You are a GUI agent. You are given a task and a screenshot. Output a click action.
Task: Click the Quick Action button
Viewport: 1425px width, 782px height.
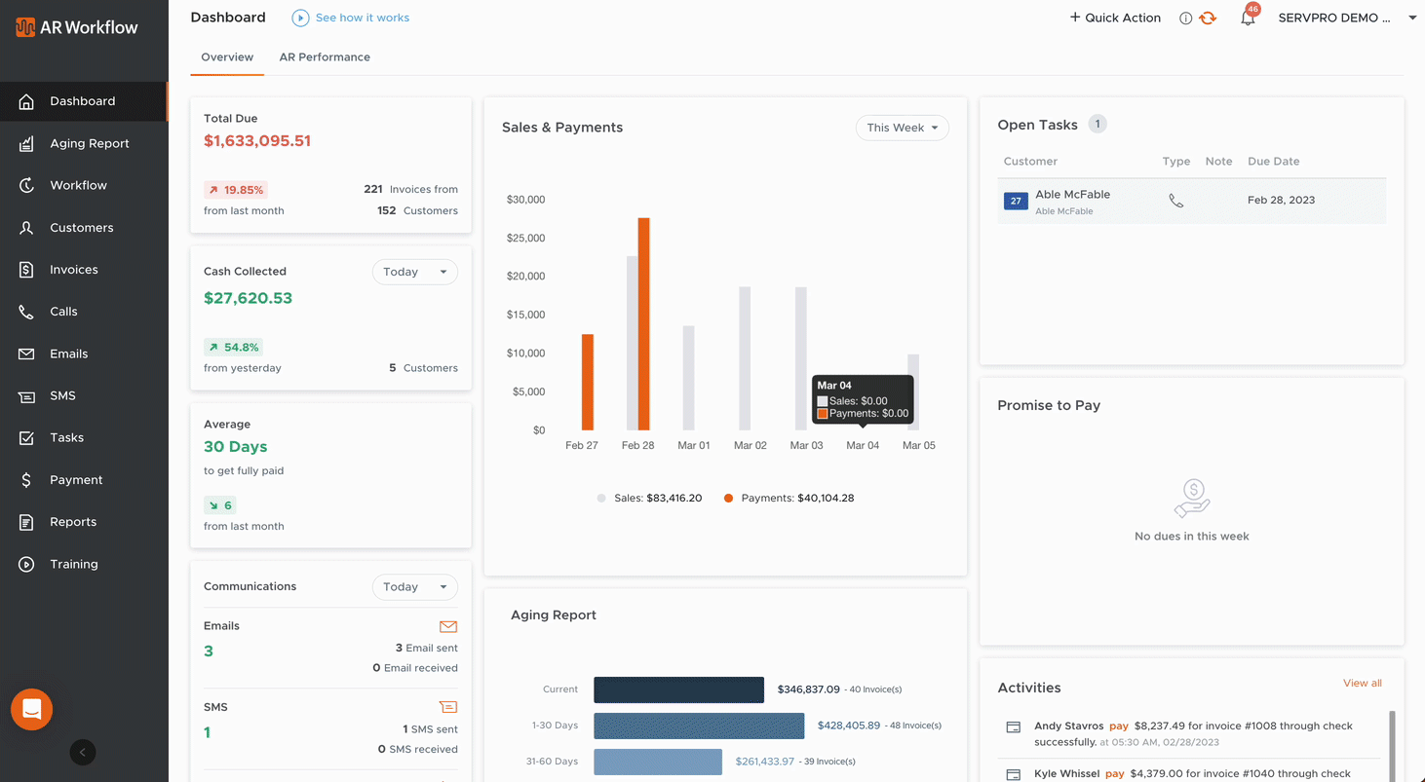coord(1115,18)
